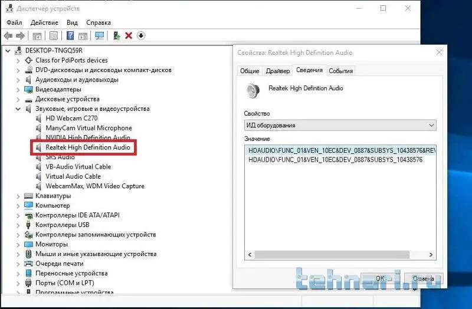Click the Scan for hardware changes monitor icon
The width and height of the screenshot is (472, 309).
coord(99,35)
